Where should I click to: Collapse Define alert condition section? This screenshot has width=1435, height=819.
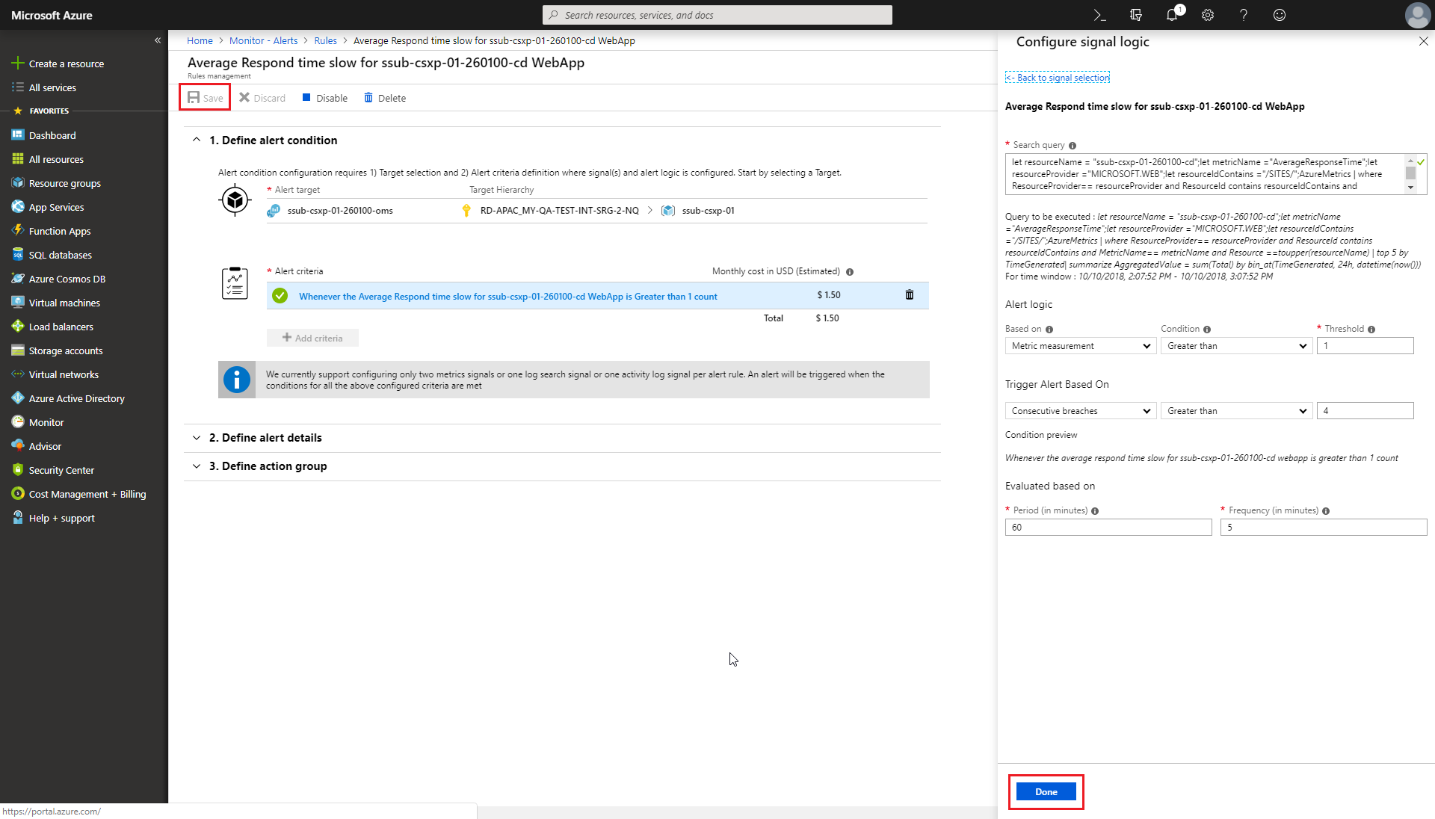tap(273, 140)
